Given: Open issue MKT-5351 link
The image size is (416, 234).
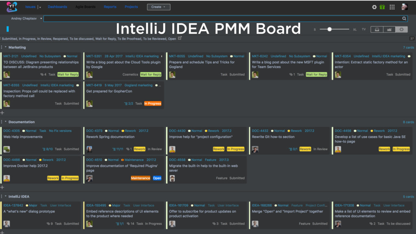Looking at the screenshot, I should tap(94, 56).
